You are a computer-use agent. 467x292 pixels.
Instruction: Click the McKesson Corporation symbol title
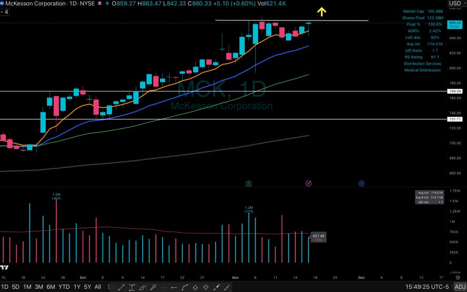[35, 4]
